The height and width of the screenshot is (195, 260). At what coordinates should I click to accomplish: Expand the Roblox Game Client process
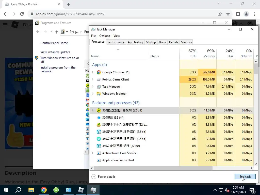tap(93, 79)
